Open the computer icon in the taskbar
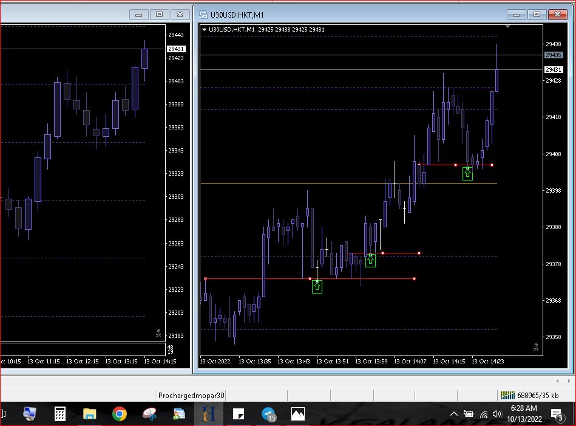576x426 pixels. (x=29, y=414)
